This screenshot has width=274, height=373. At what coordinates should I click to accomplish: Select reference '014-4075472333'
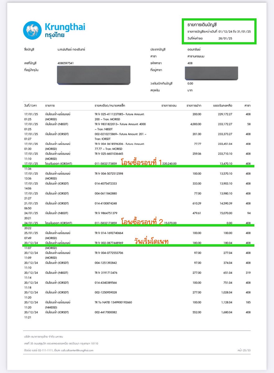click(x=106, y=183)
